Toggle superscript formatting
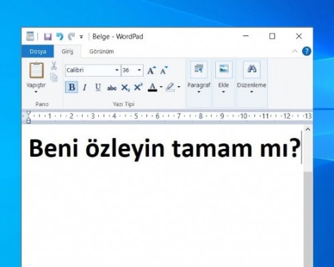The width and height of the screenshot is (334, 267). pos(138,87)
